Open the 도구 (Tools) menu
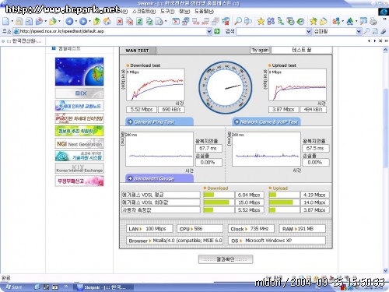Screen dimensions: 389x292 [167, 11]
